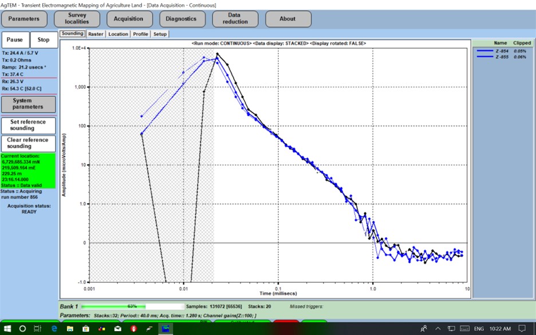
Task: Select the Z-855 legend entry
Action: (502, 57)
